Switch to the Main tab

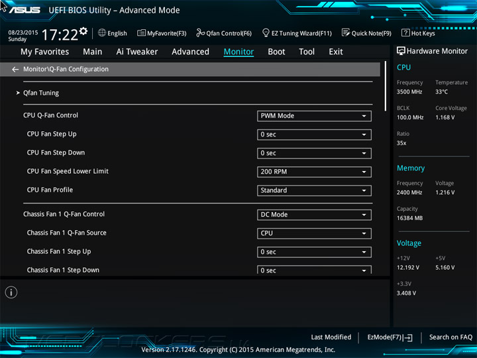pyautogui.click(x=93, y=52)
